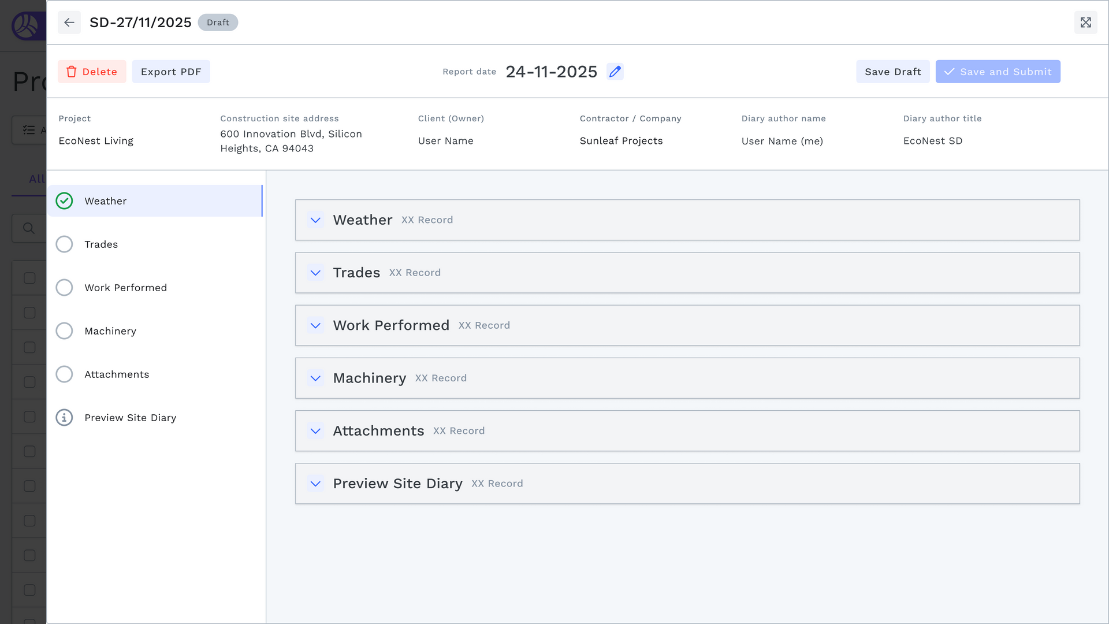Click author name User Name (me)
1109x624 pixels.
(782, 141)
